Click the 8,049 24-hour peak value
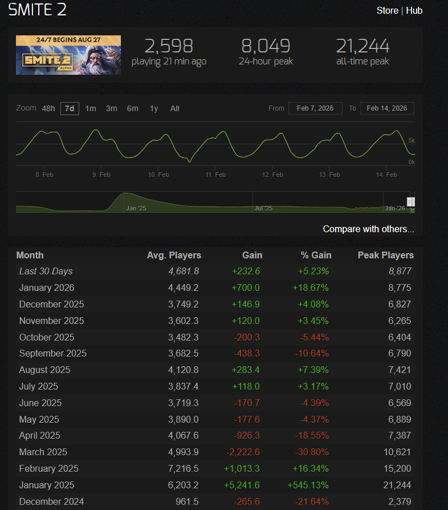Viewport: 448px width, 510px height. [266, 46]
